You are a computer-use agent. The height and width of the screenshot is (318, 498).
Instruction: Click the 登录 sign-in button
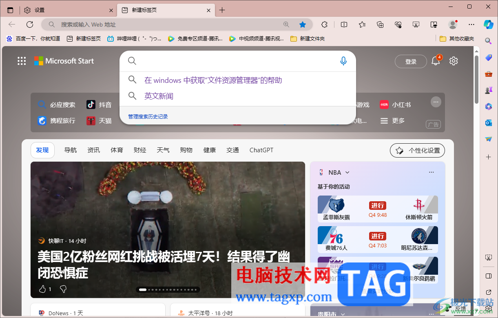pos(411,62)
